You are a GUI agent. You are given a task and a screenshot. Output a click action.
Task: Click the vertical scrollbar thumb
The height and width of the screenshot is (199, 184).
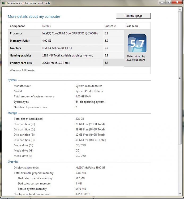point(180,78)
